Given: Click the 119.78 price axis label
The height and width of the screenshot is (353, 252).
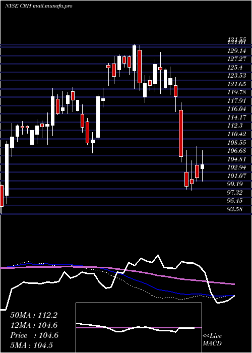Looking at the screenshot, I should 236,92.
